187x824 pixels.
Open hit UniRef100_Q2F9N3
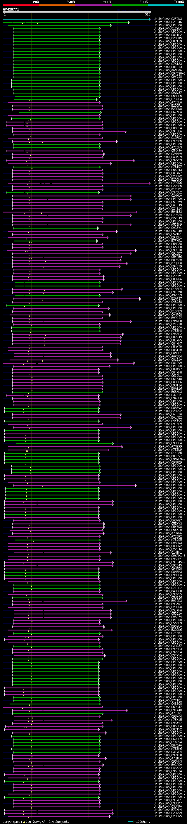coord(168,19)
